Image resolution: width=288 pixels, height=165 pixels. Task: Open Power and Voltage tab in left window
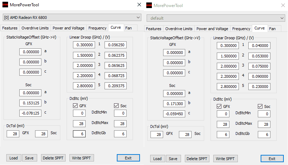click(68, 28)
